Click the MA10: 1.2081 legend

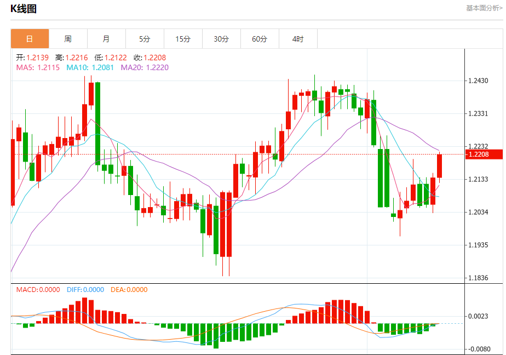pyautogui.click(x=90, y=67)
